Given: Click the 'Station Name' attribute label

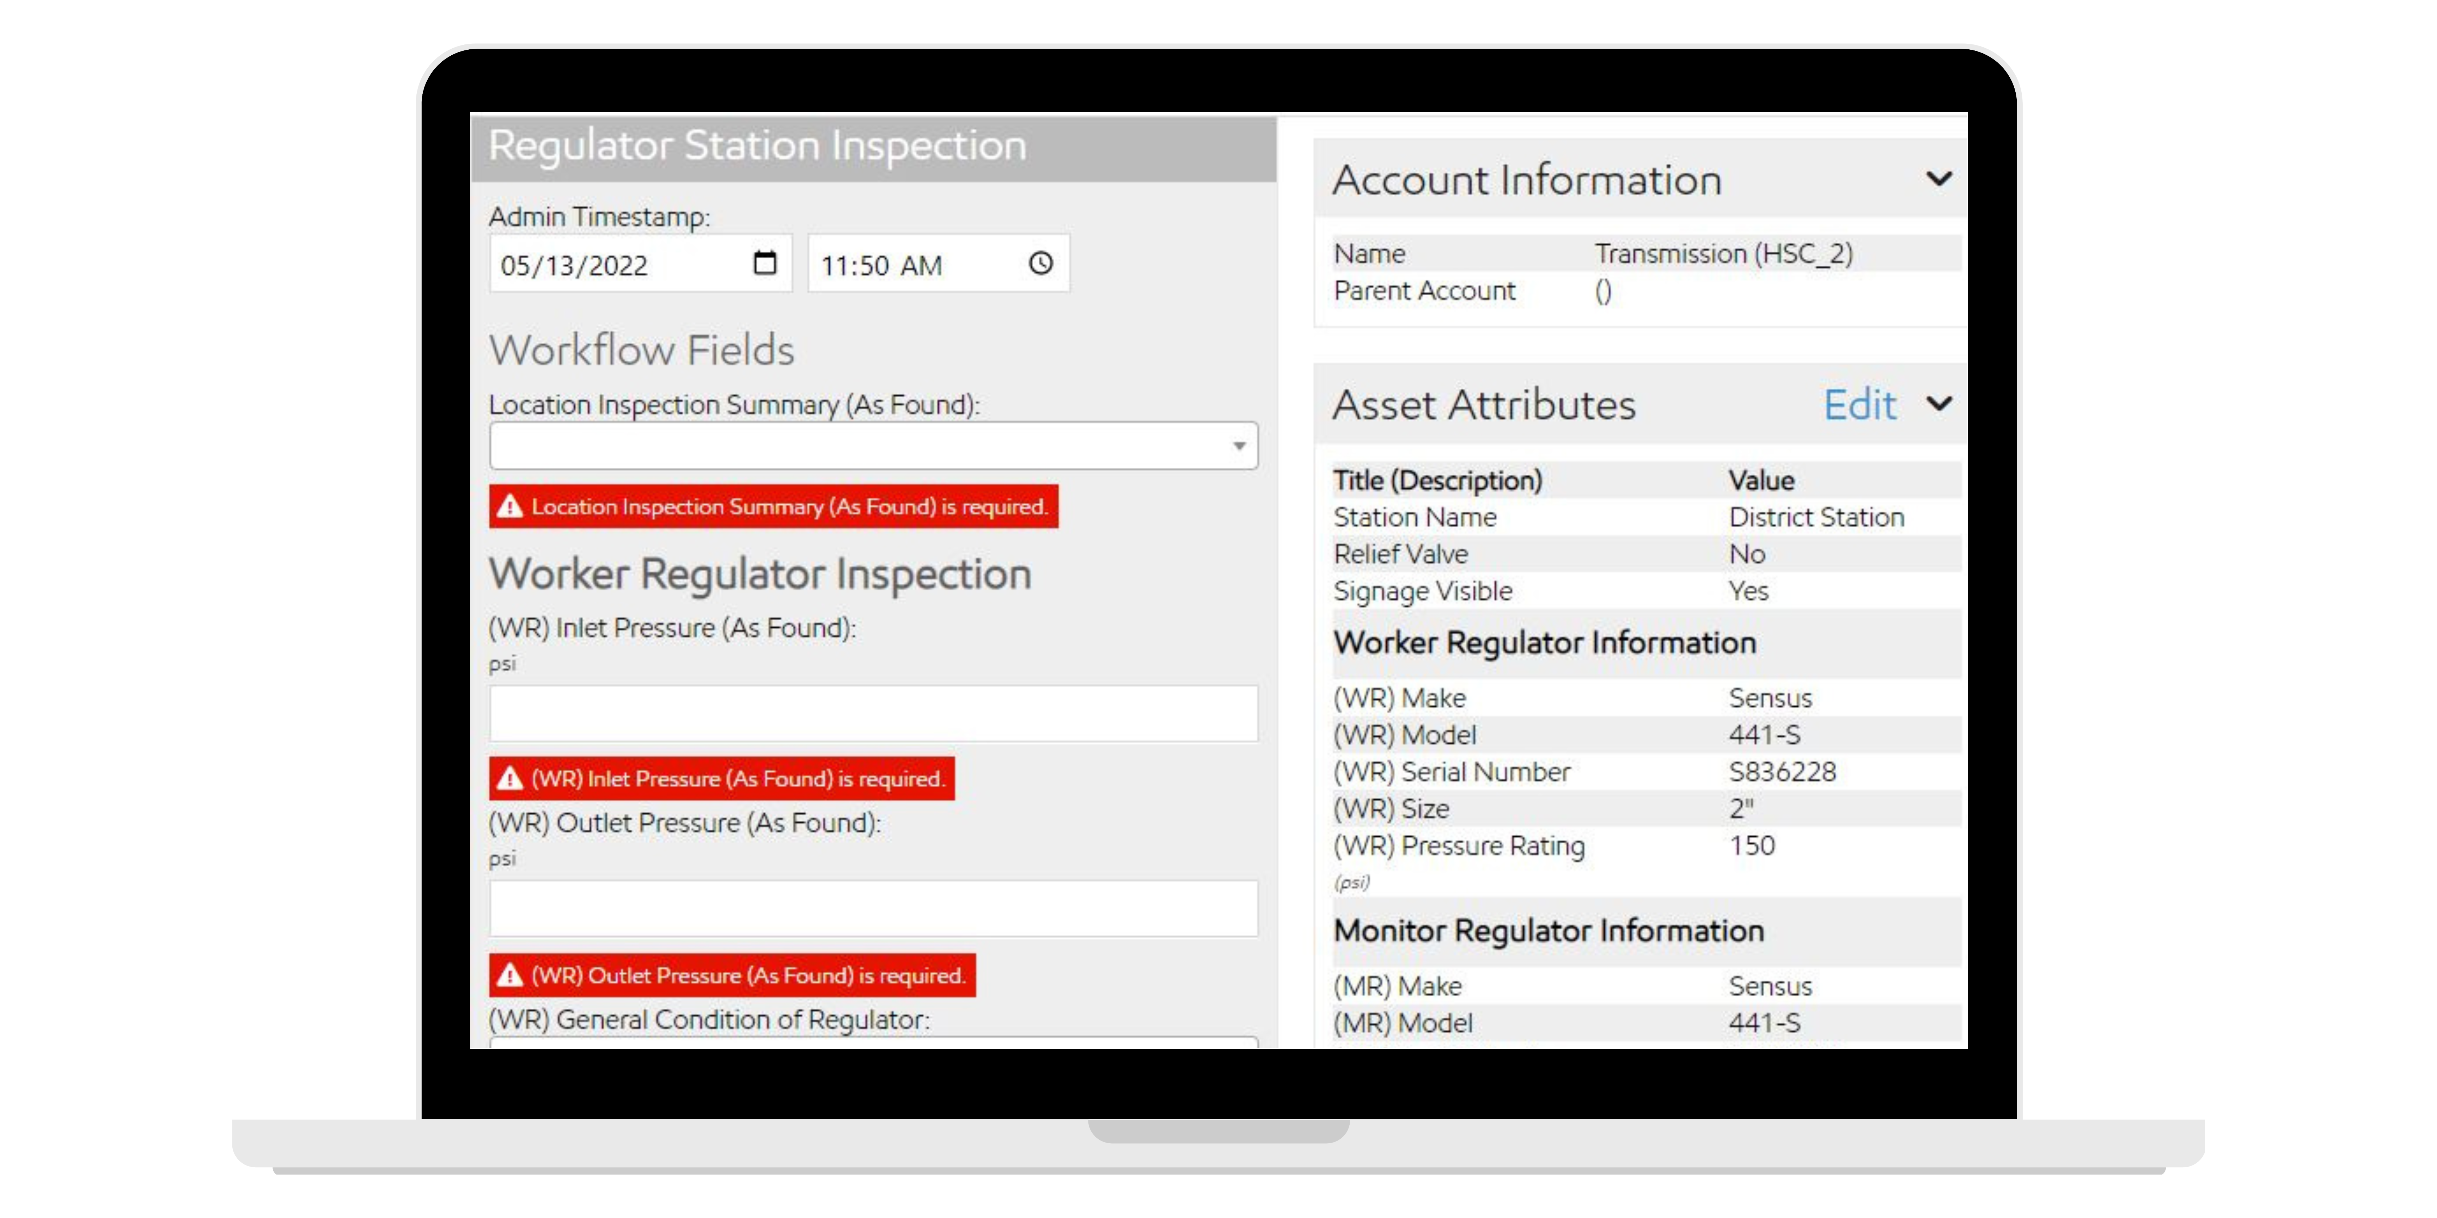Looking at the screenshot, I should pyautogui.click(x=1415, y=517).
